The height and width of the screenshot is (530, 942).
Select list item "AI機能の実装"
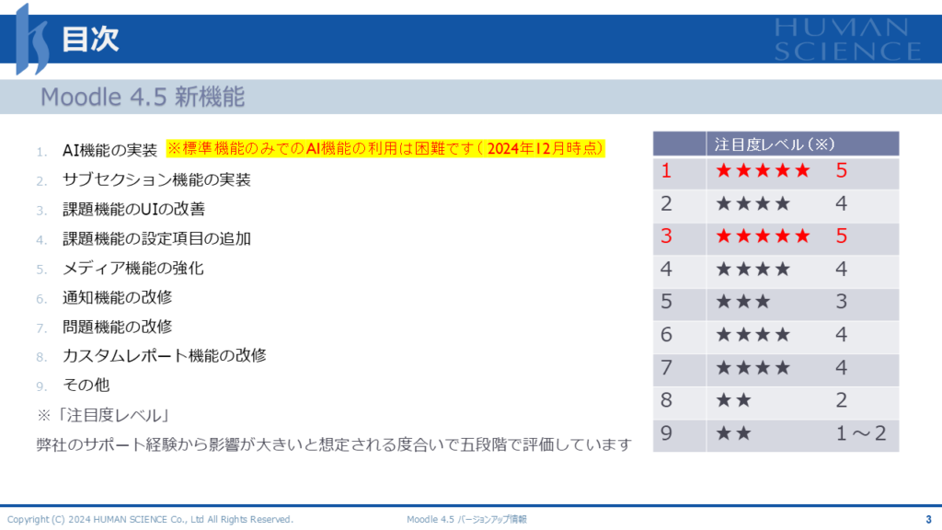click(110, 150)
